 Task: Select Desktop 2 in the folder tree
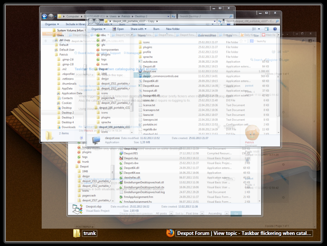(x=68, y=112)
